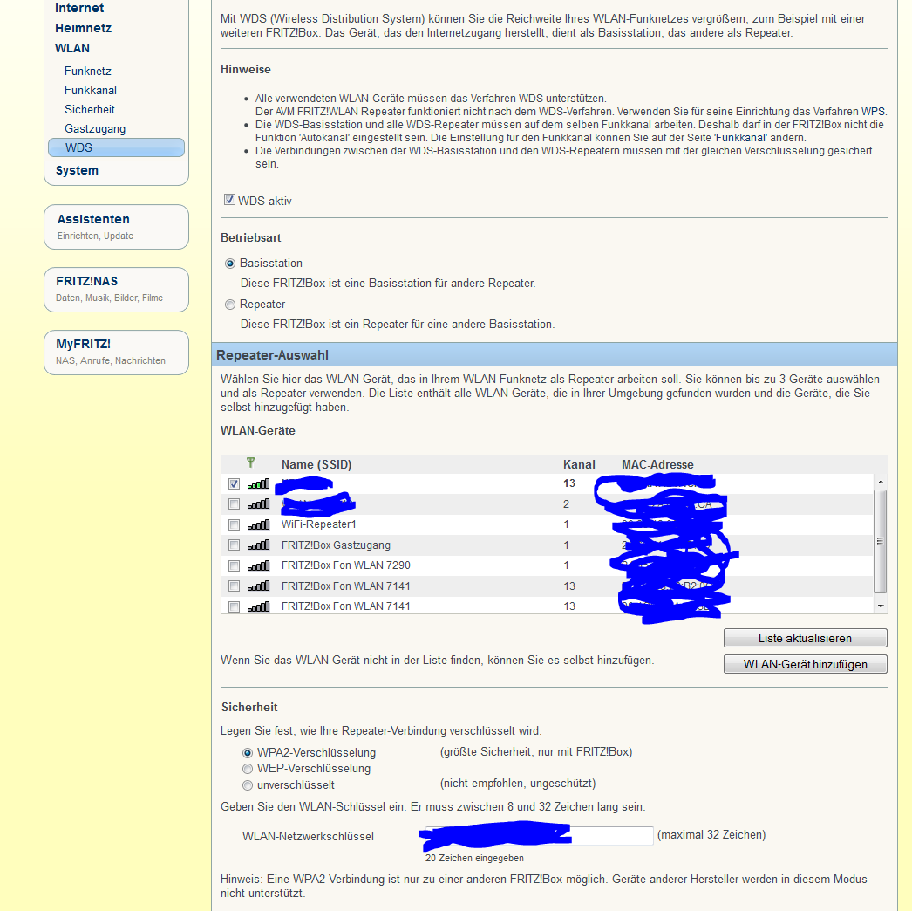Select the unverschlüsselt option
The image size is (912, 911).
coord(248,785)
